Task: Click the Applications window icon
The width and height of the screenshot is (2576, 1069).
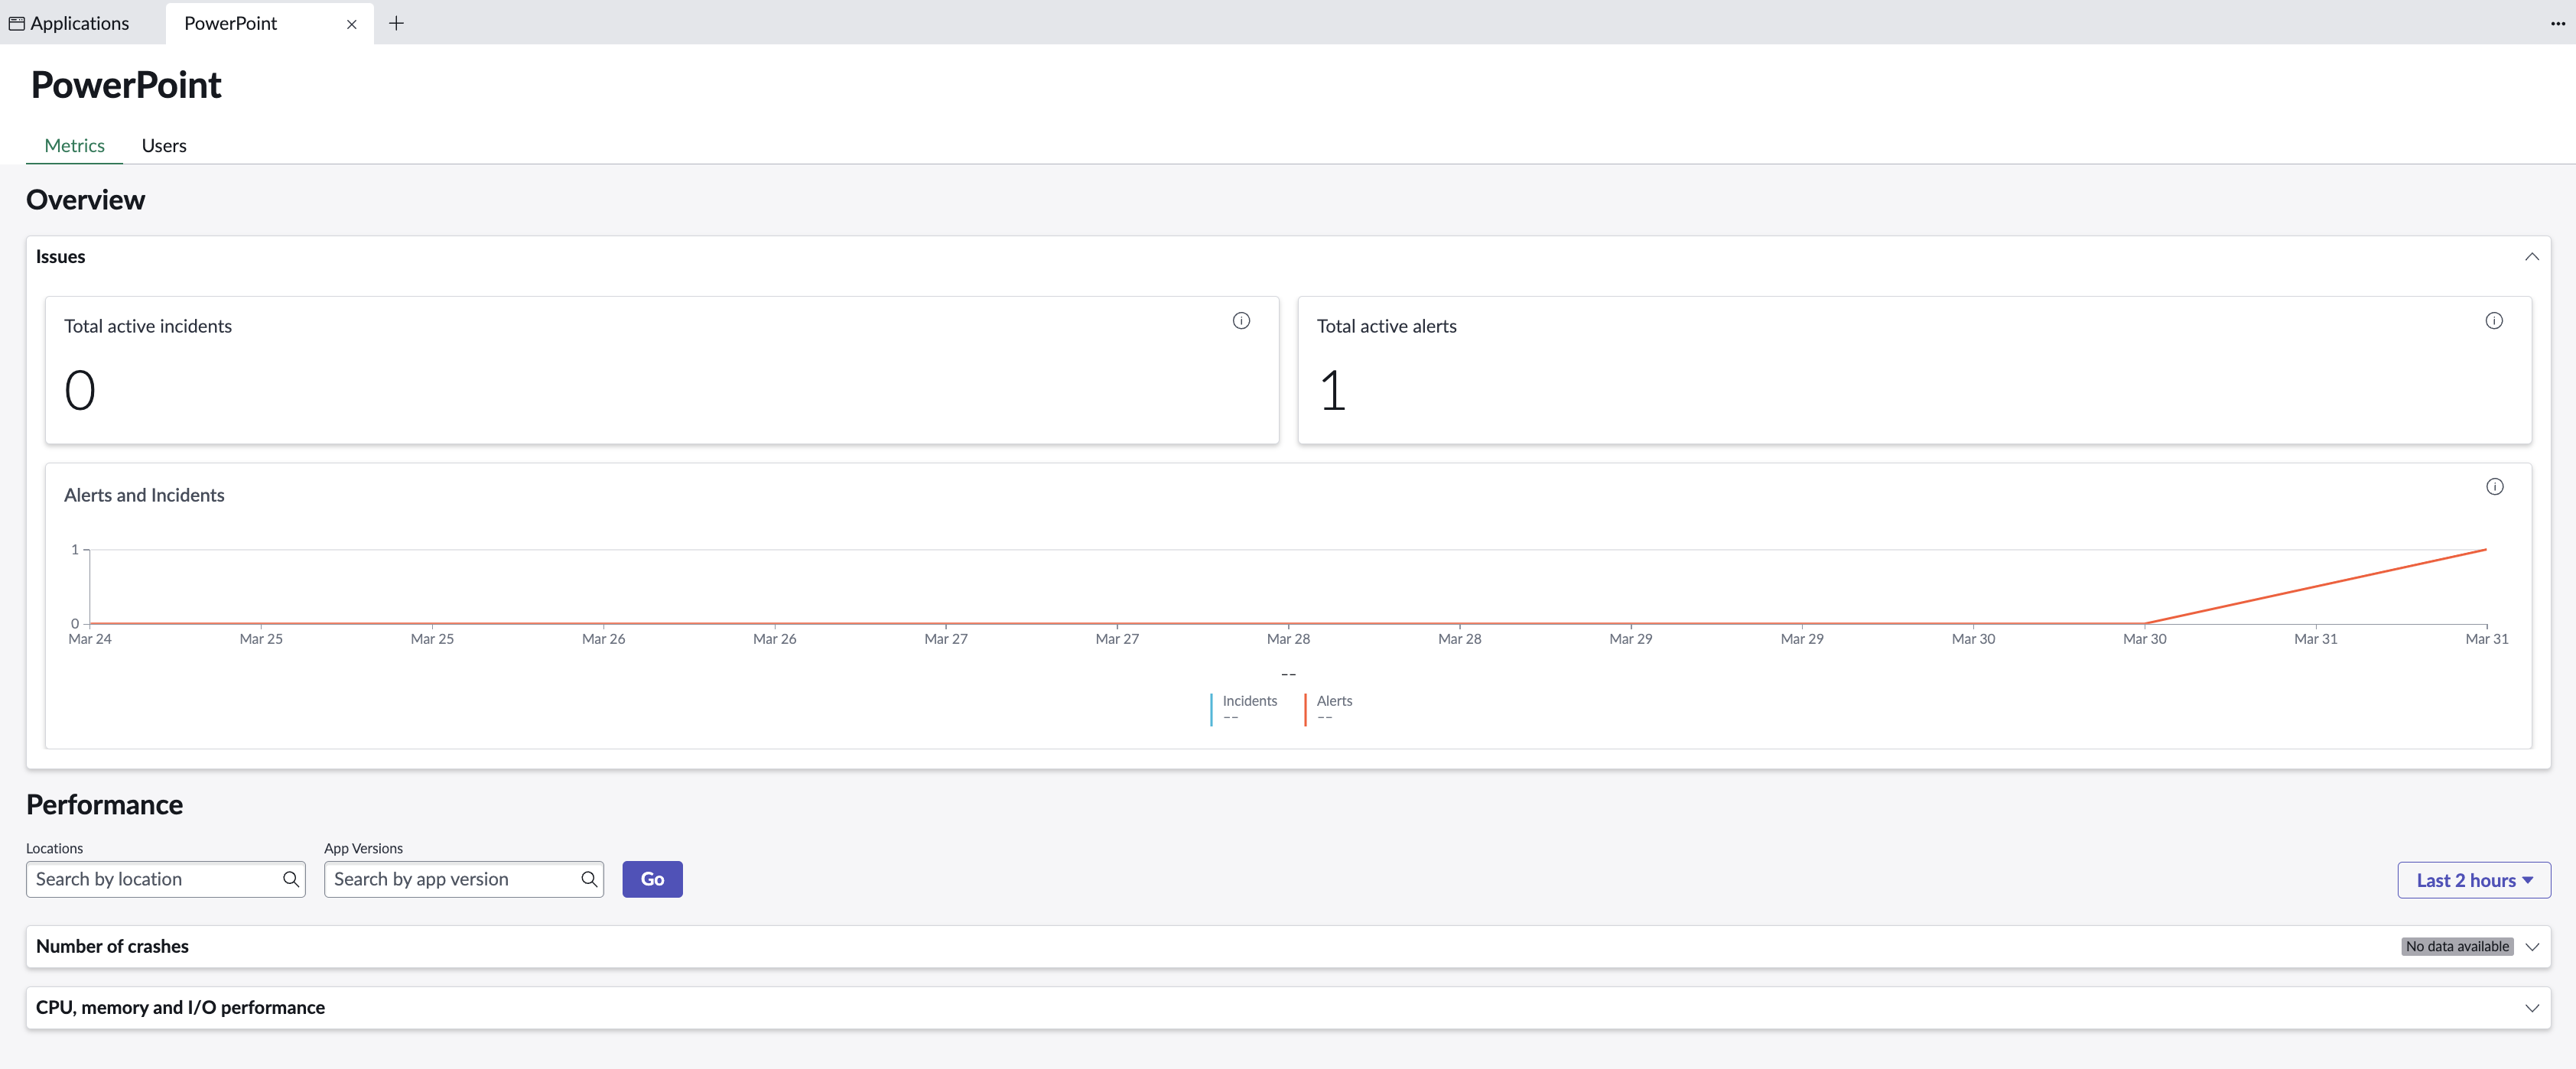Action: pos(16,23)
